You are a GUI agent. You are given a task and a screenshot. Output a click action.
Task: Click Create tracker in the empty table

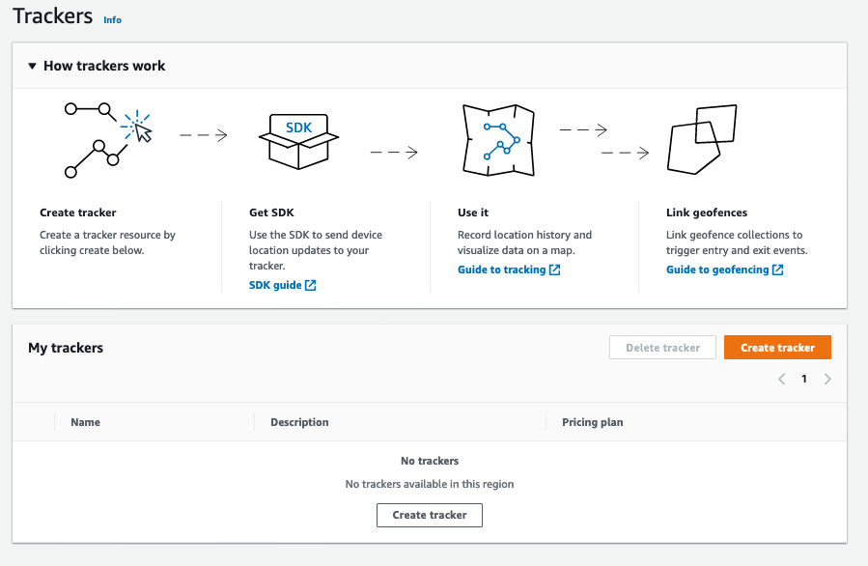429,515
